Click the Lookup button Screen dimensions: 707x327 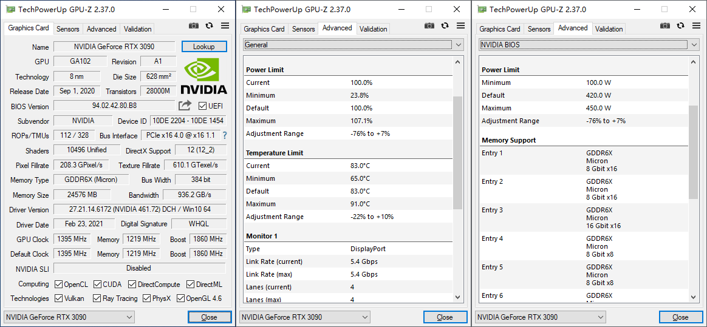(x=204, y=47)
